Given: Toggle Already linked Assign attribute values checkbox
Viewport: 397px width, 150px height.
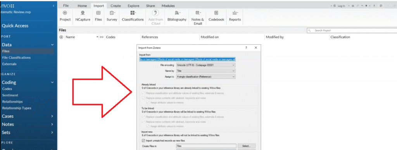Looking at the screenshot, I should [148, 102].
